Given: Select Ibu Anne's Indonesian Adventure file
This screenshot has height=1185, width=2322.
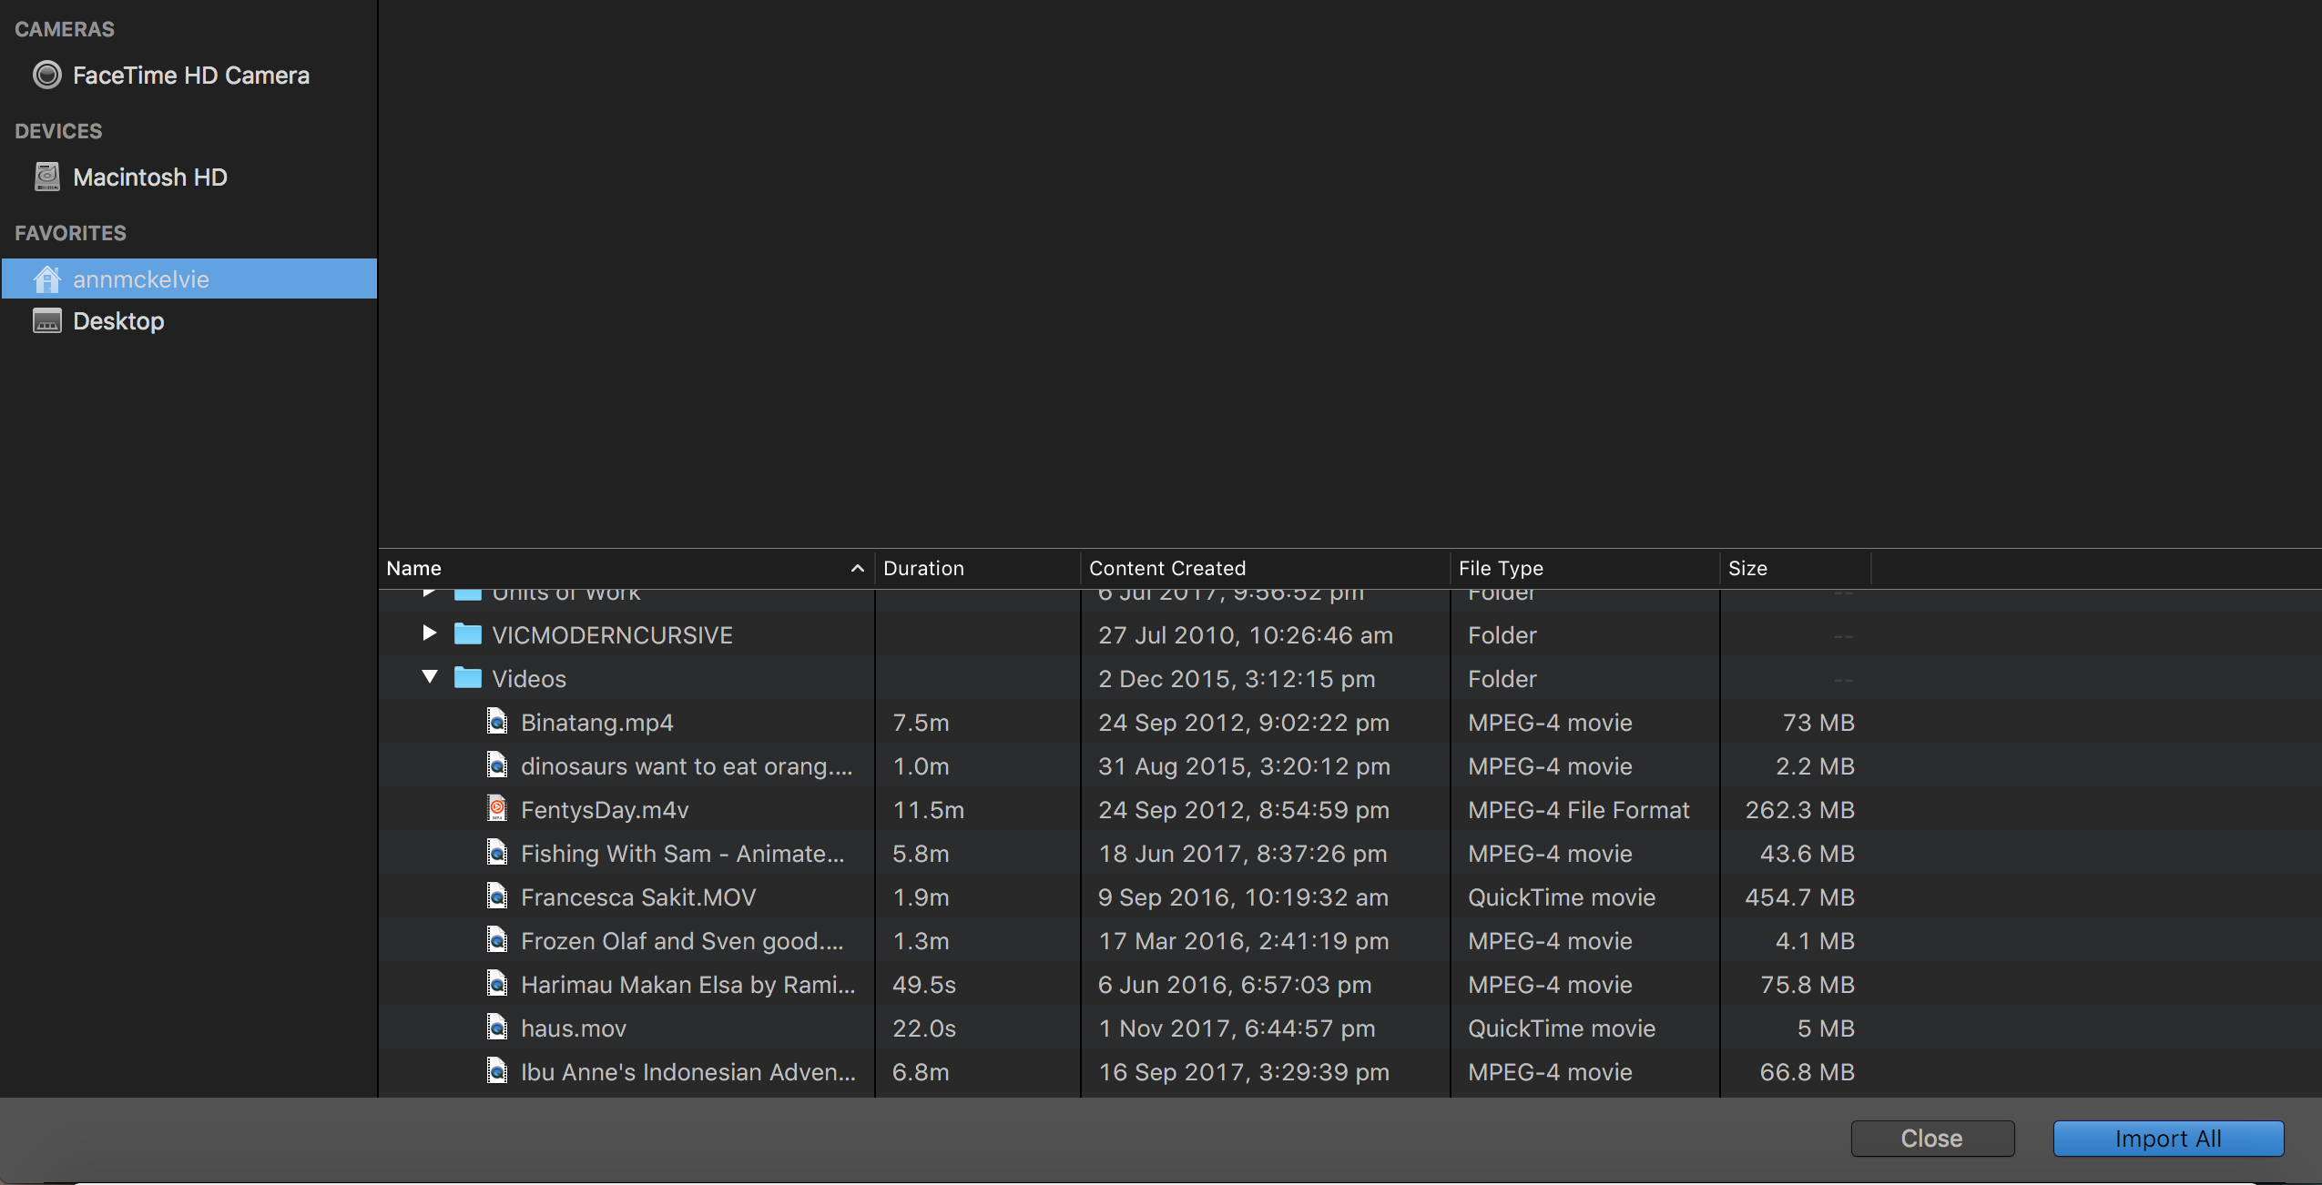Looking at the screenshot, I should (x=687, y=1072).
